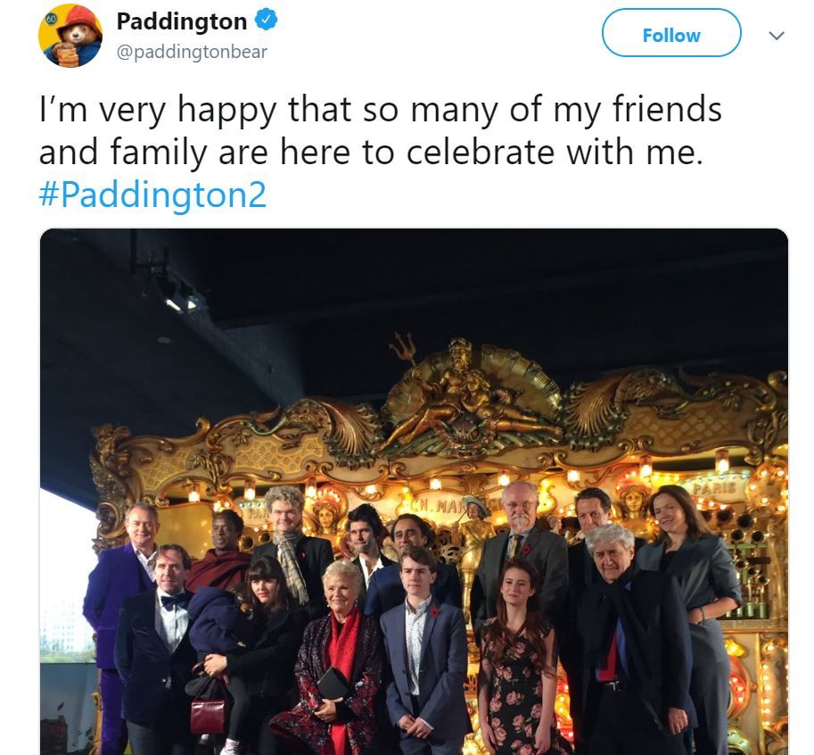
Task: Follow the Paddington account
Action: [671, 33]
